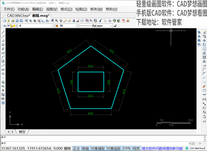Screen dimensions: 207x151
Task: Select the Mirror tool
Action: [204, 61]
